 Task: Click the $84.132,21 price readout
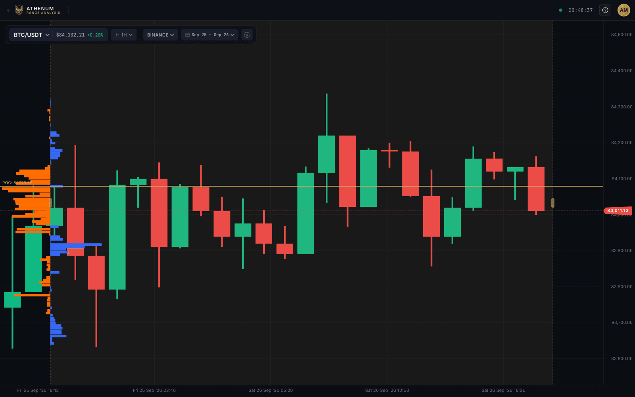[70, 35]
